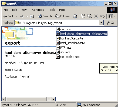
Task: Click the Copy To folder icon
Action: [90, 16]
